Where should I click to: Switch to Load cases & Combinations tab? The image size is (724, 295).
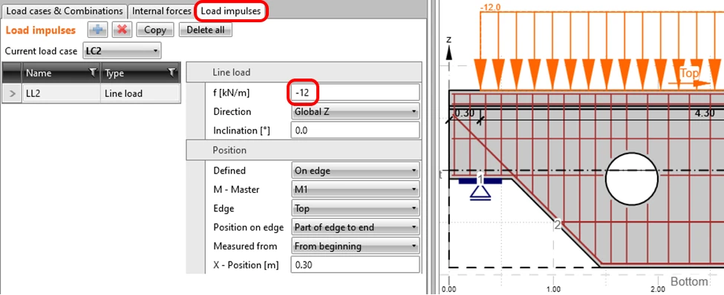pyautogui.click(x=65, y=11)
